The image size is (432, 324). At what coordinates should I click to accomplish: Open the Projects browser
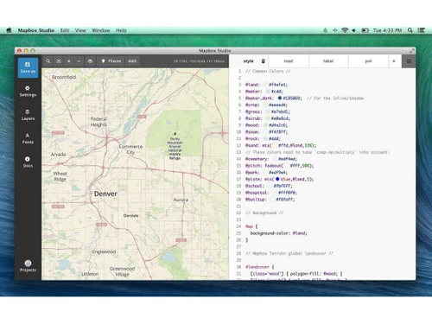pyautogui.click(x=28, y=266)
